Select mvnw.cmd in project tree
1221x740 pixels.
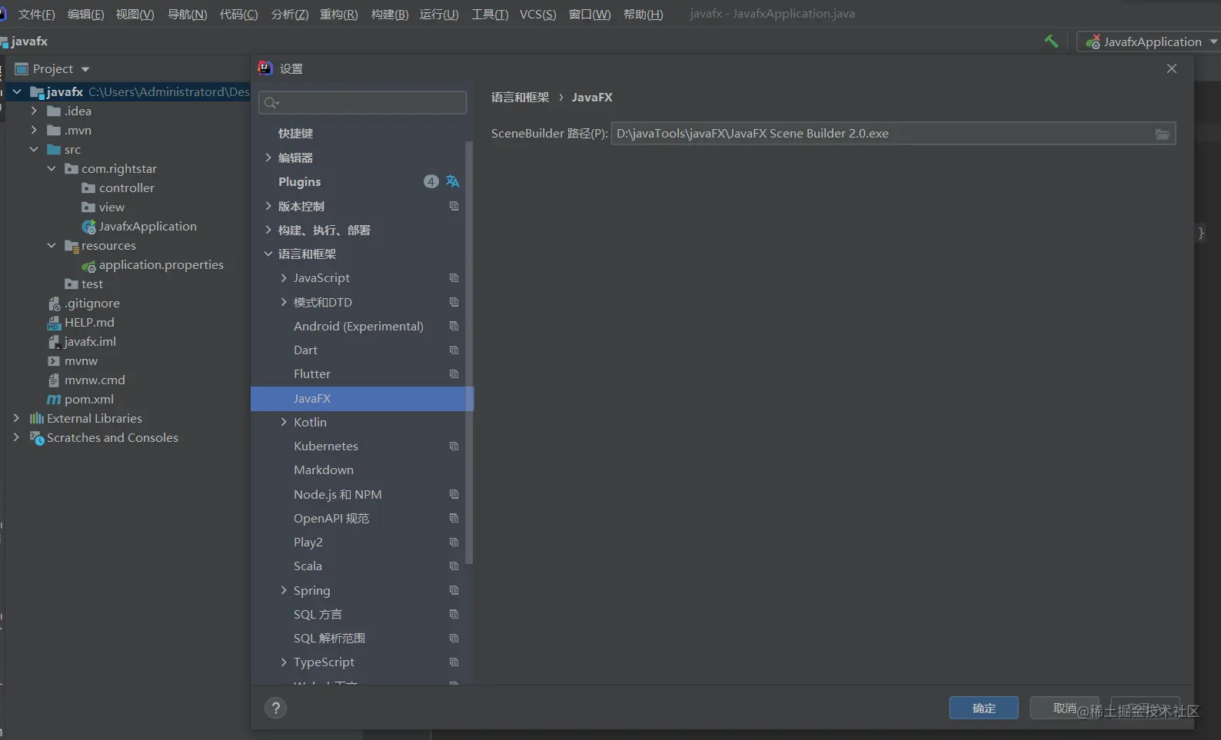[95, 380]
